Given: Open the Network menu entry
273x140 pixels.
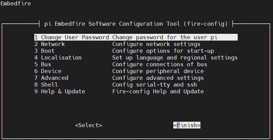Looking at the screenshot, I should (x=136, y=44).
